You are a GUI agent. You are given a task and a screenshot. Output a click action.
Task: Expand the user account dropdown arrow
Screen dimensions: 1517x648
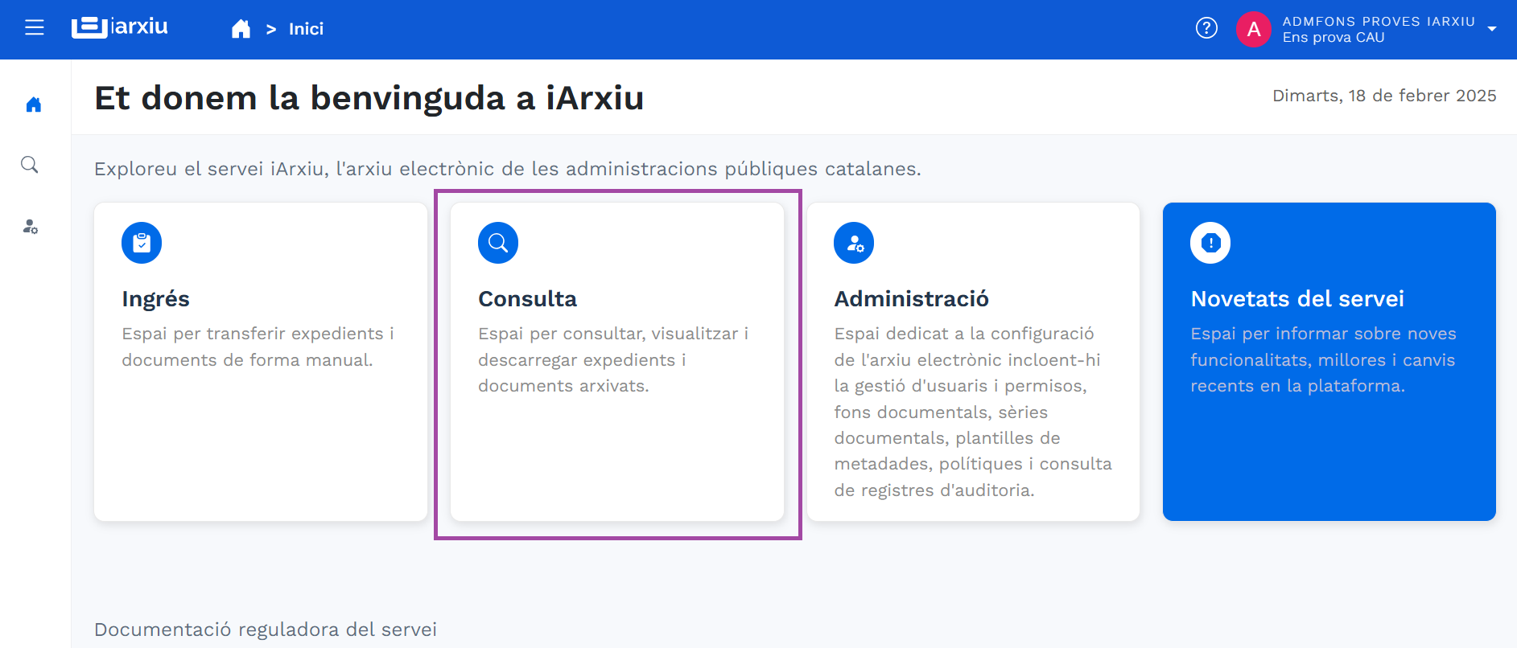click(x=1492, y=29)
